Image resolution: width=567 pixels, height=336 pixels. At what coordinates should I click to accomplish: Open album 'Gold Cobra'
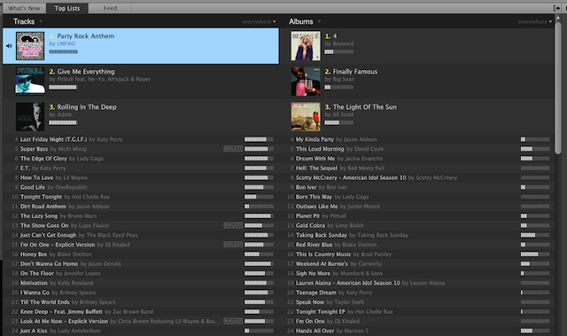coord(310,226)
